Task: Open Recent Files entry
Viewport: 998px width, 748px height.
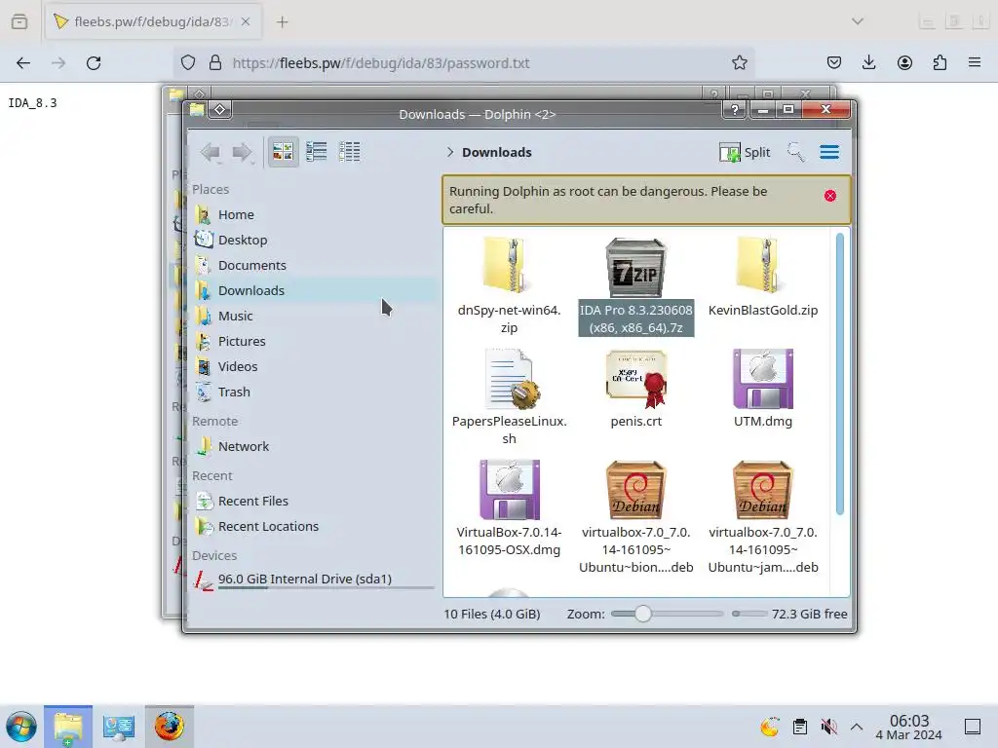Action: point(314,502)
